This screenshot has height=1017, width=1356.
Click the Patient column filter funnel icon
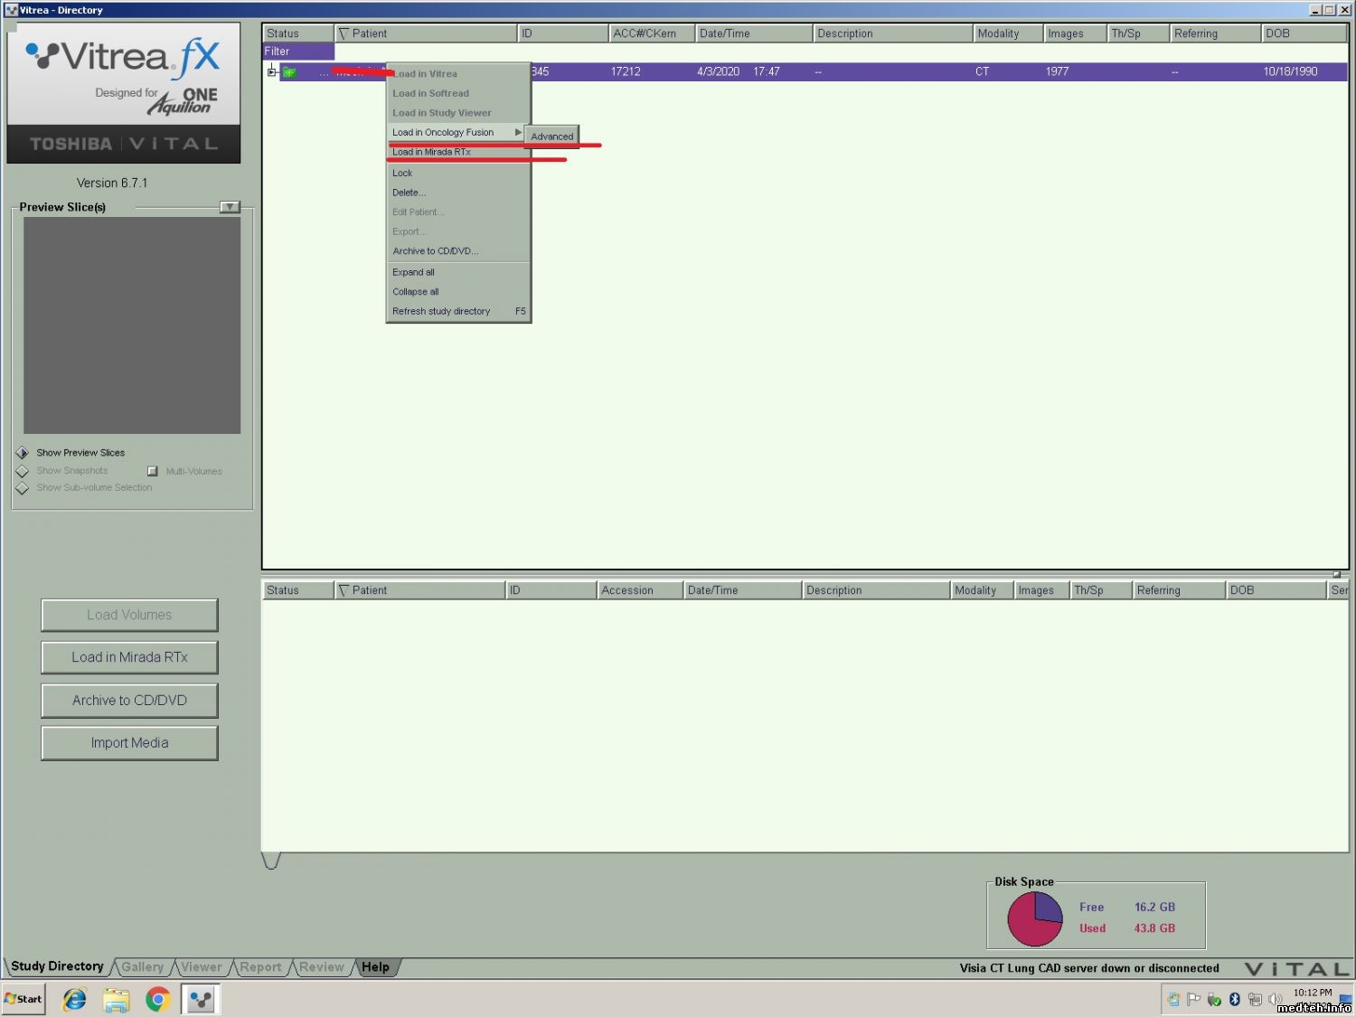click(x=344, y=33)
